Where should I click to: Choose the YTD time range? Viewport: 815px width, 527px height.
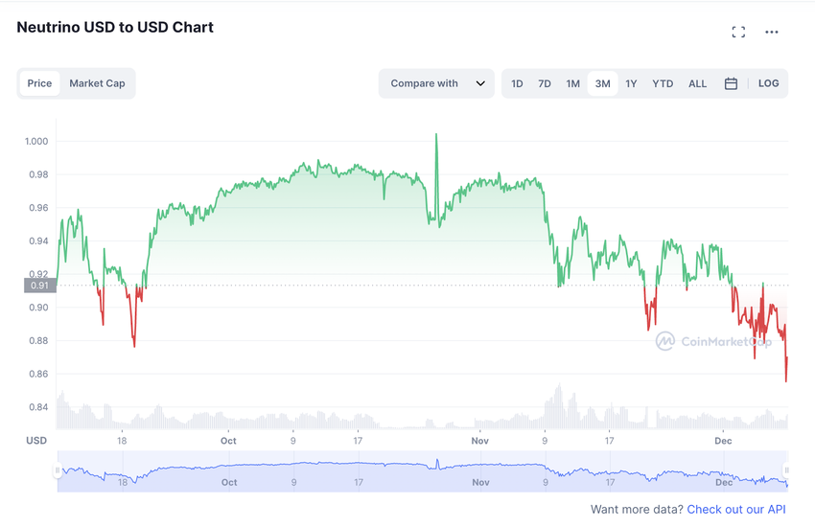(663, 83)
